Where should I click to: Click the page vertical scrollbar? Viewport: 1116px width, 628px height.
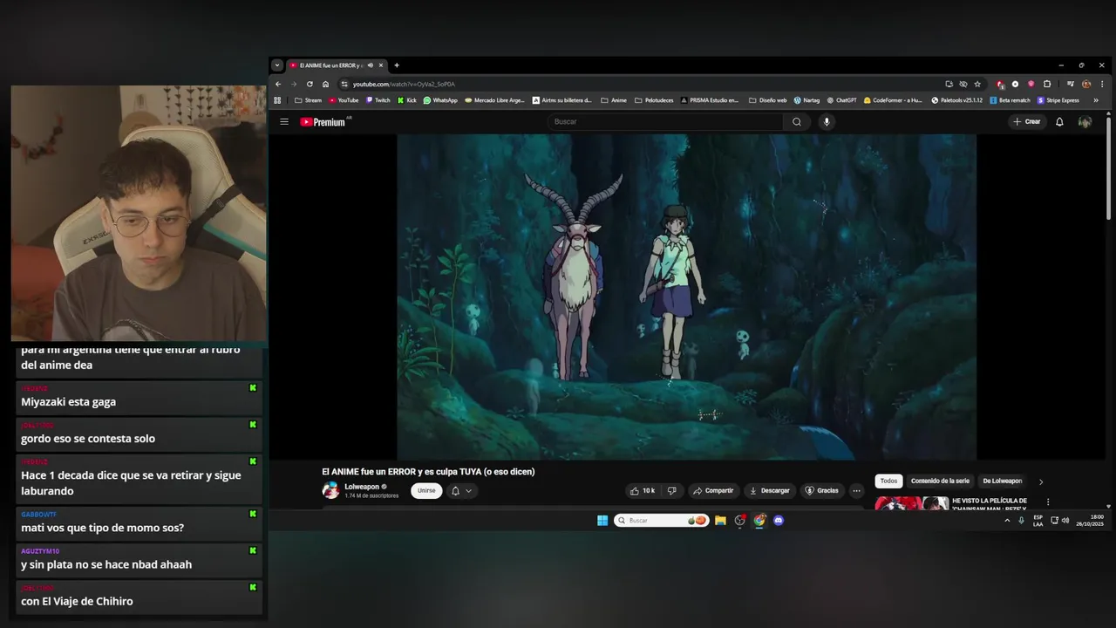click(x=1108, y=167)
